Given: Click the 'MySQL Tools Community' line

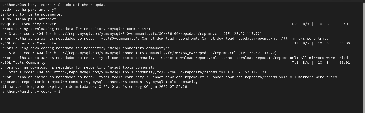Looking at the screenshot, I should (x=23, y=63).
